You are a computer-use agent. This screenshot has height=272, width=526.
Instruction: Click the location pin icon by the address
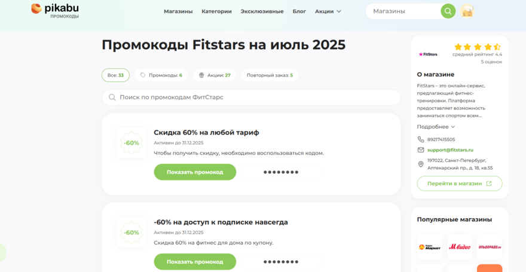coord(421,164)
